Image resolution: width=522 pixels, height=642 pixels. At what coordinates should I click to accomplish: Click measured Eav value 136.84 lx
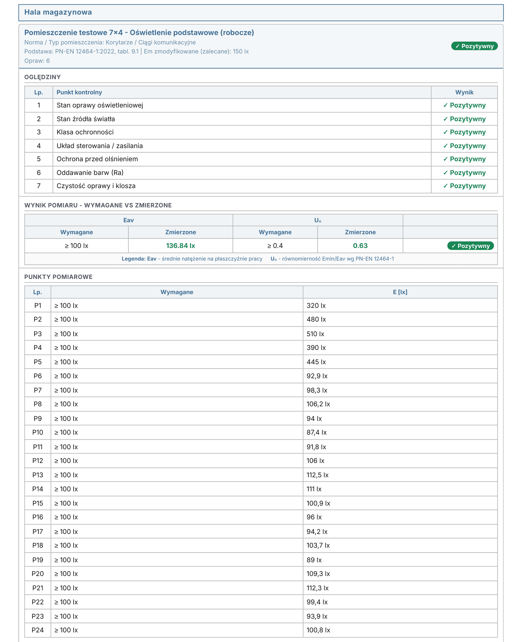180,246
